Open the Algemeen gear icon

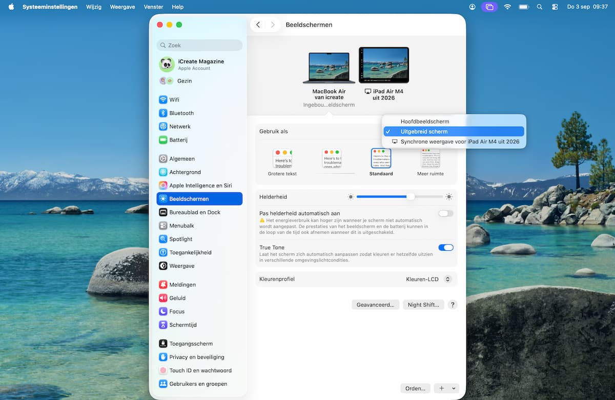click(163, 158)
